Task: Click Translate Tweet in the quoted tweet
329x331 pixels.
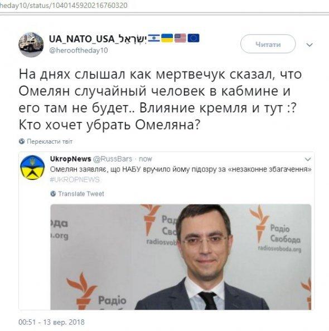Action: click(81, 194)
